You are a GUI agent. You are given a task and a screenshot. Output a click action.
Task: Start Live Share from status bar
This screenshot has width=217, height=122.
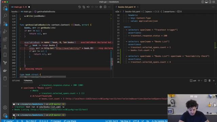pos(70,121)
